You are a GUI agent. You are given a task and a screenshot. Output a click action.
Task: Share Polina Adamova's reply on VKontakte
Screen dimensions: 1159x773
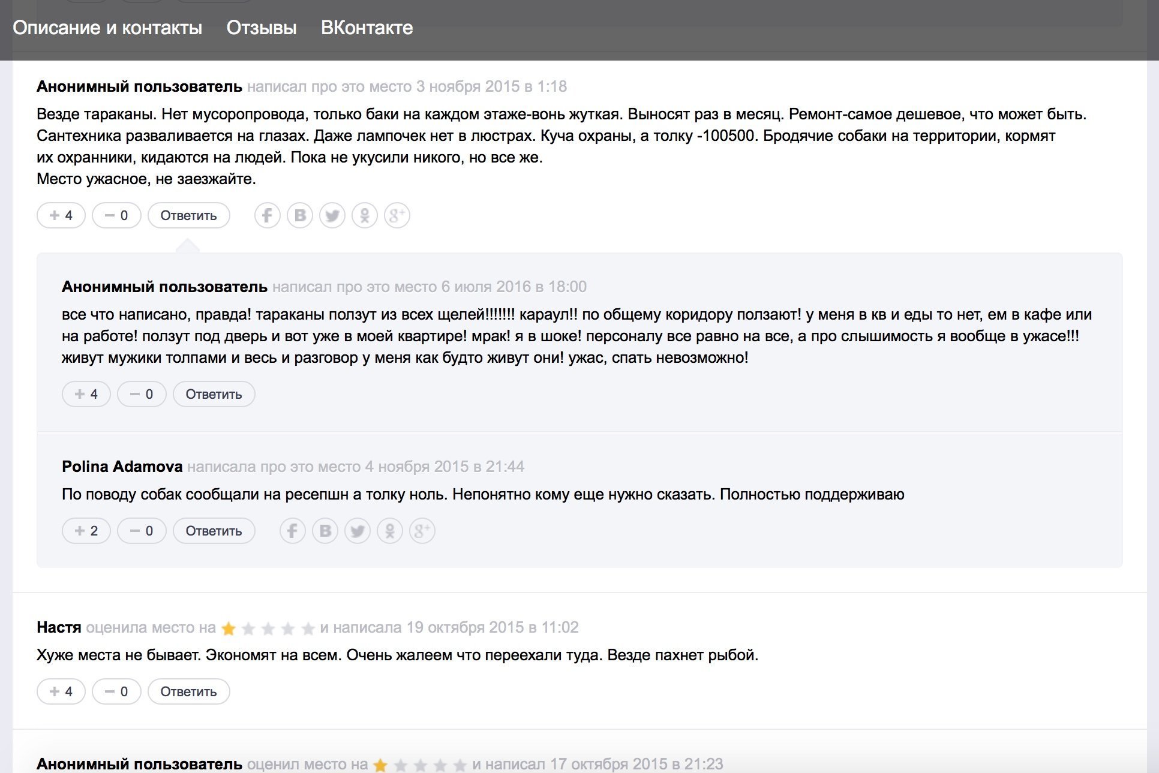(x=325, y=531)
